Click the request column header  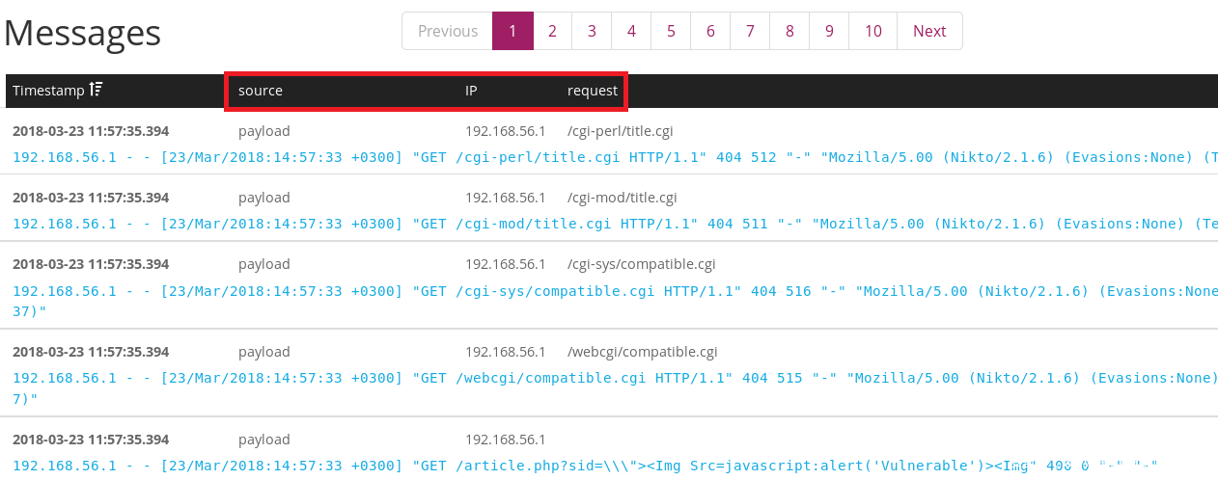(593, 91)
